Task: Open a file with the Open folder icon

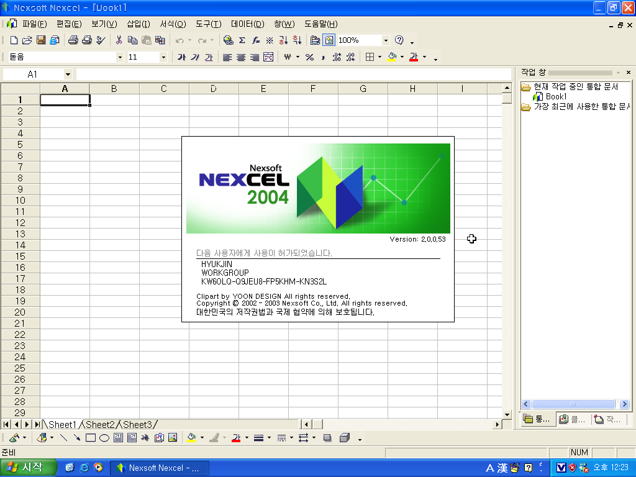Action: pyautogui.click(x=27, y=40)
